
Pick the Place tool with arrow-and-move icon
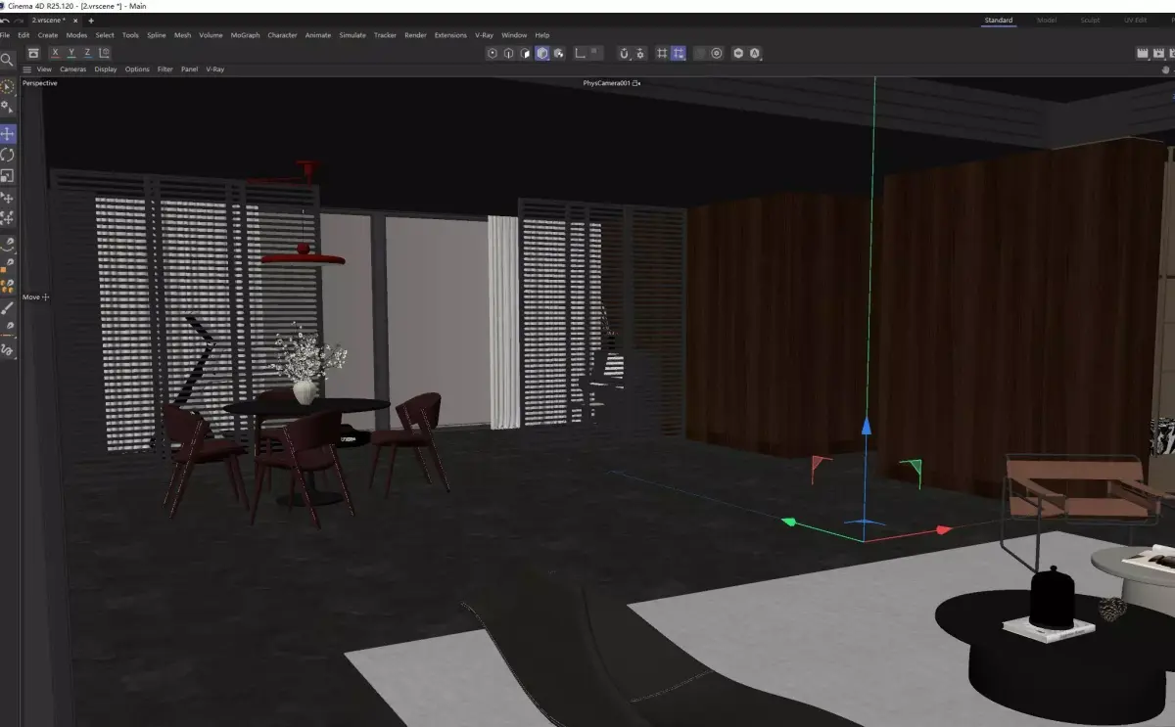7,198
